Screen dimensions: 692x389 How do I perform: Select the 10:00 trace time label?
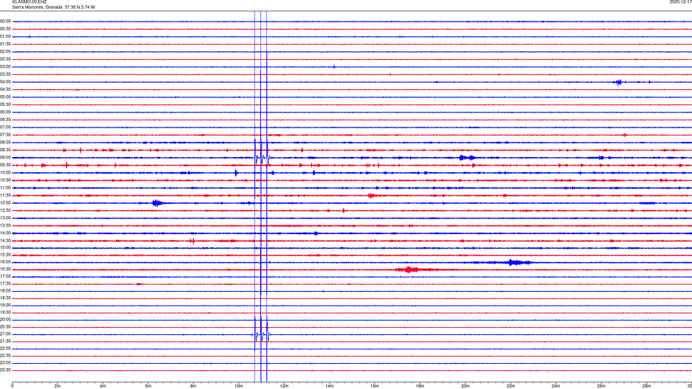tap(5, 172)
